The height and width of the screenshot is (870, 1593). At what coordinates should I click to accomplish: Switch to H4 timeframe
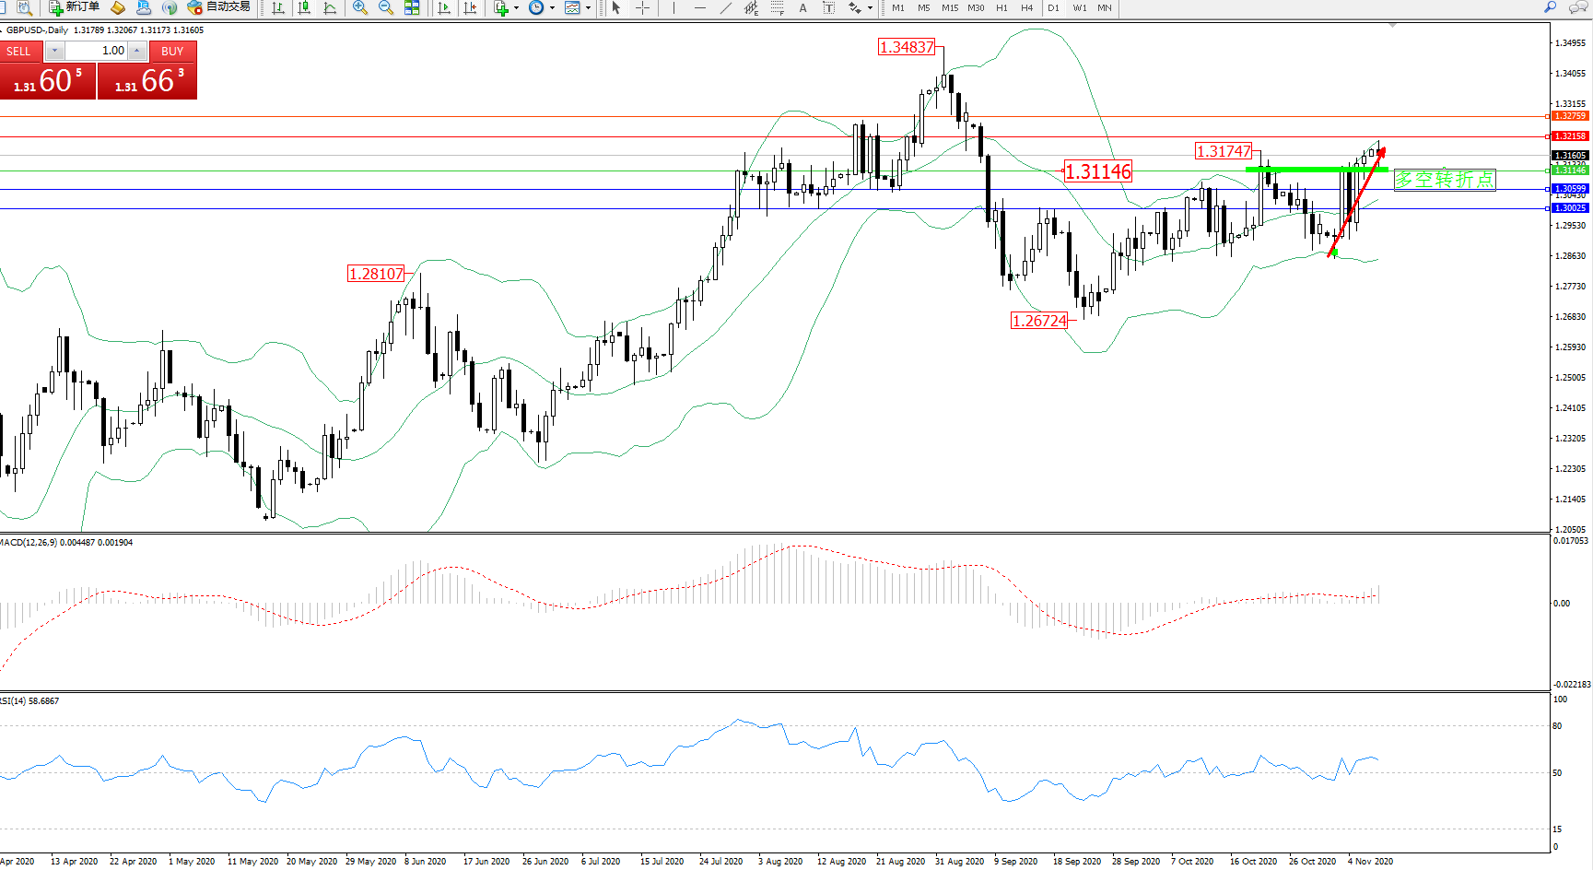pyautogui.click(x=1027, y=7)
